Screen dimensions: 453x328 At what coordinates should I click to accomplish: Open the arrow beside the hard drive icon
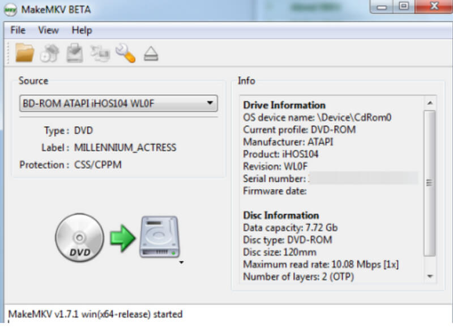(x=181, y=262)
